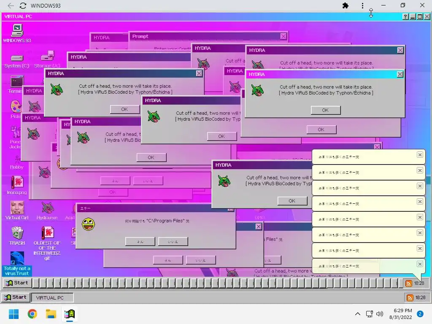Close the Prompt window
This screenshot has height=324, width=432.
tap(283, 36)
